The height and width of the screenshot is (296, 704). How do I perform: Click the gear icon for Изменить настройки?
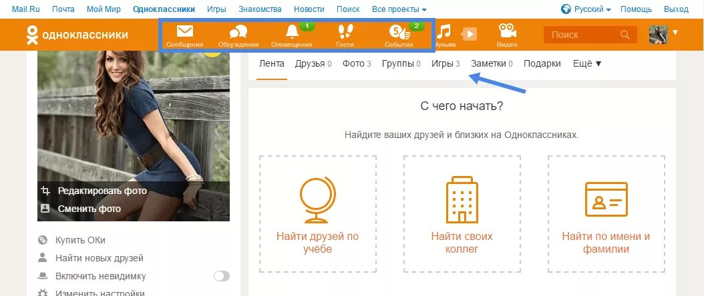tap(42, 293)
